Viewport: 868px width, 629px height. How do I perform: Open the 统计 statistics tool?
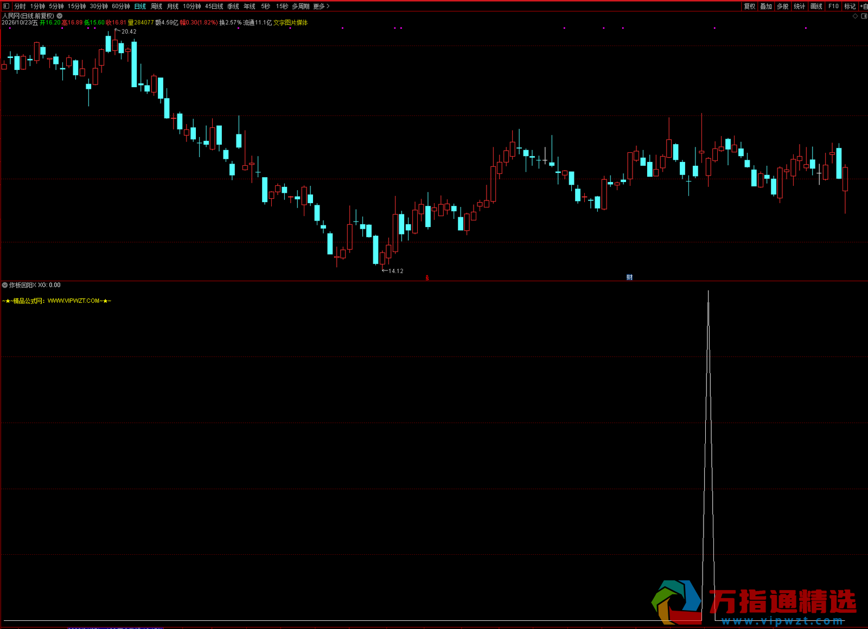(800, 7)
